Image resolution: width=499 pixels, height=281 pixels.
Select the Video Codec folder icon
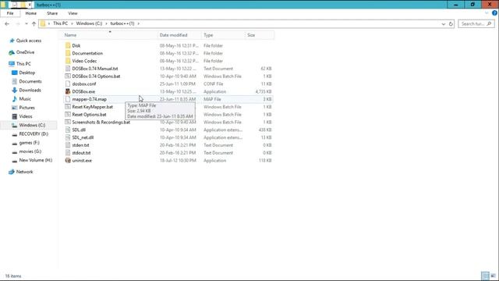click(68, 61)
